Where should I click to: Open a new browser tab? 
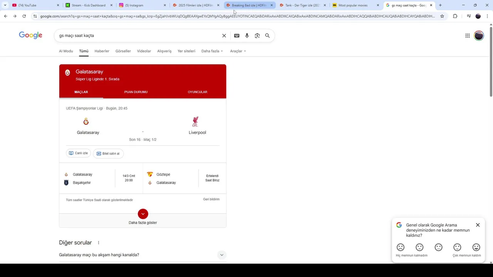tap(440, 5)
